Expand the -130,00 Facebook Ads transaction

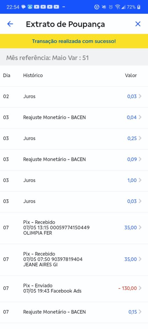coord(74,288)
